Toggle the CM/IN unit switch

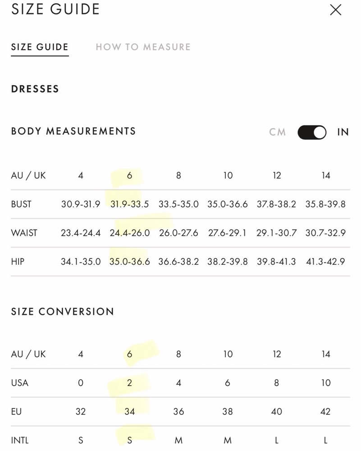point(312,132)
